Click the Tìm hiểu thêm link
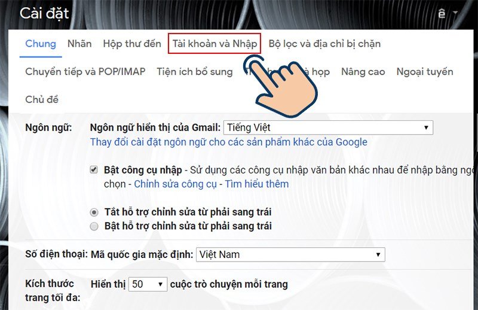This screenshot has width=478, height=310. 257,184
